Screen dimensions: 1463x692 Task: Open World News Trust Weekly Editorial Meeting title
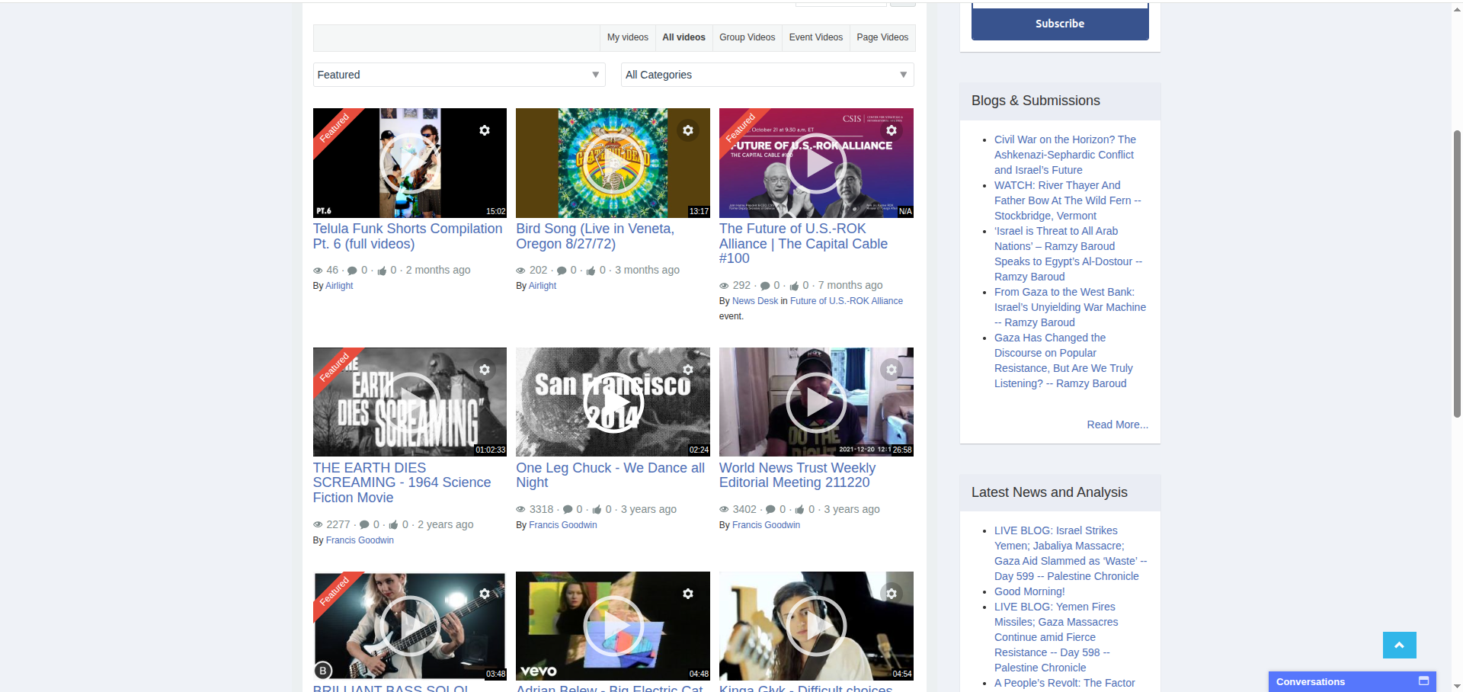tap(797, 476)
